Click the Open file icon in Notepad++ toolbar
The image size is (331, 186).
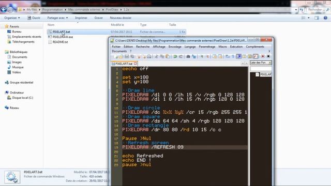pyautogui.click(x=121, y=56)
